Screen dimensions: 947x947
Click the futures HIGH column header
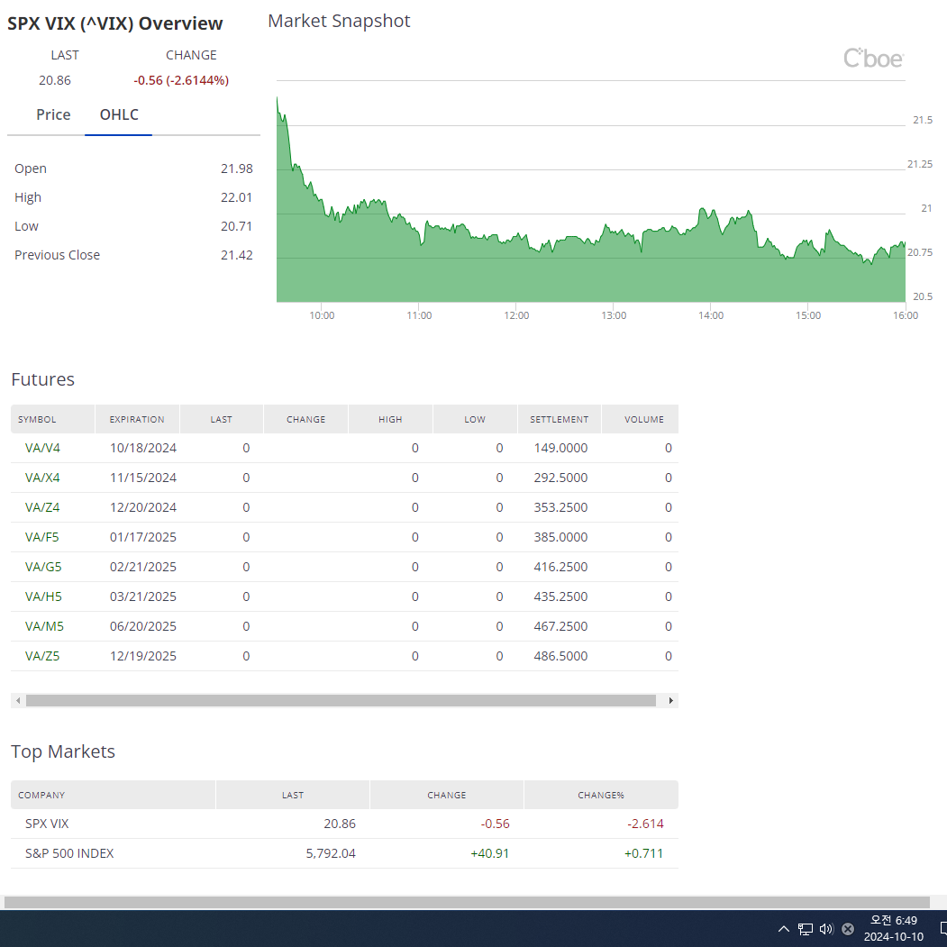tap(390, 419)
